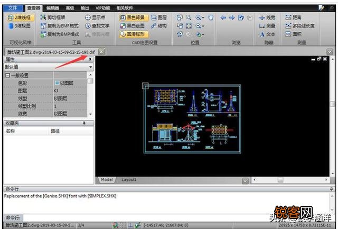Viewport: 338px width, 229px height.
Task: Switch to the Layout1 tab
Action: 129,180
